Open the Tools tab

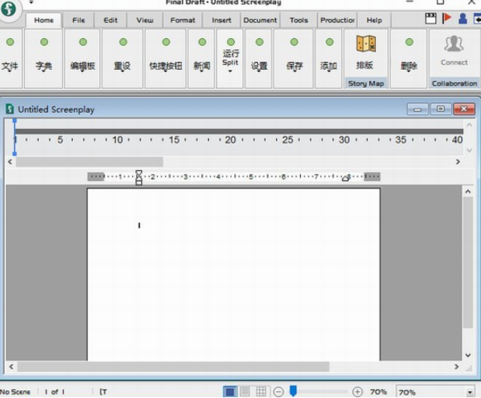[x=299, y=20]
